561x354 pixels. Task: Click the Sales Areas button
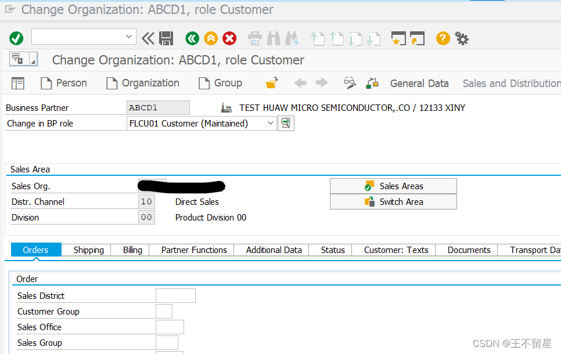(393, 186)
